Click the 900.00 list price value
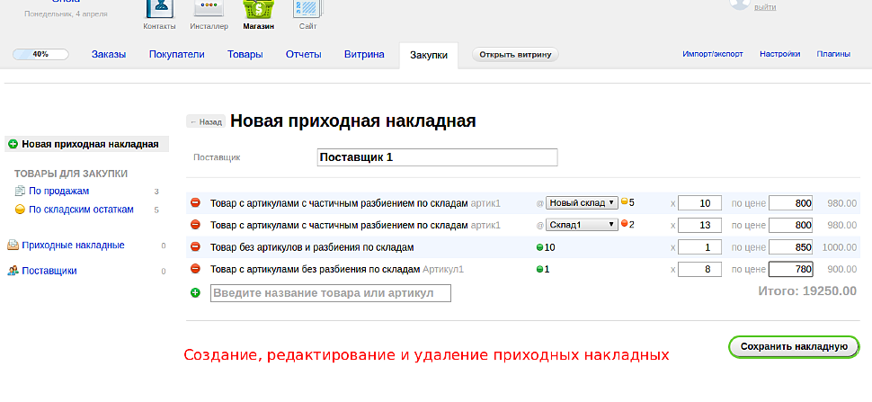 841,269
